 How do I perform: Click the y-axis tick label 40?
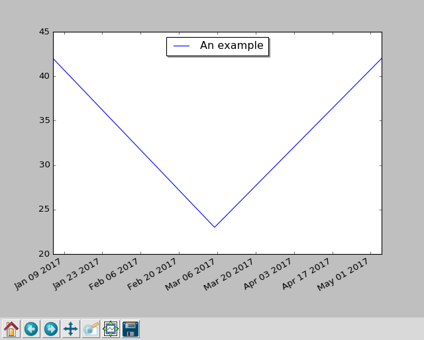[x=44, y=76]
